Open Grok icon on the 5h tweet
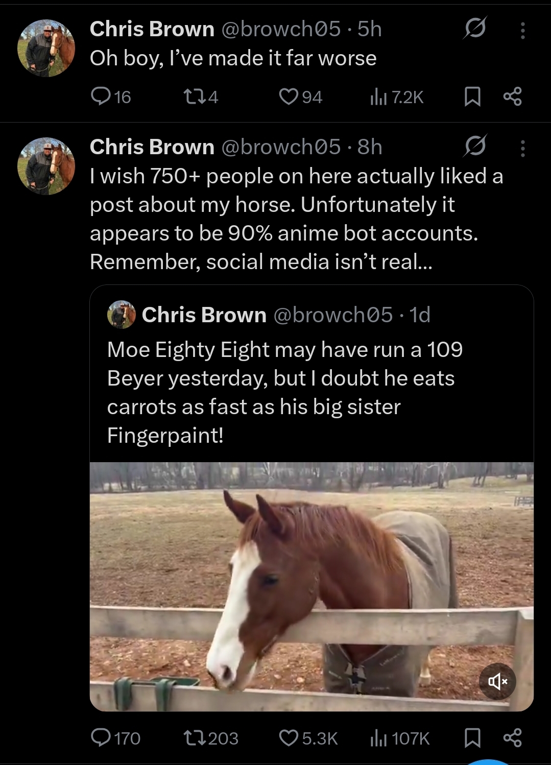 475,29
